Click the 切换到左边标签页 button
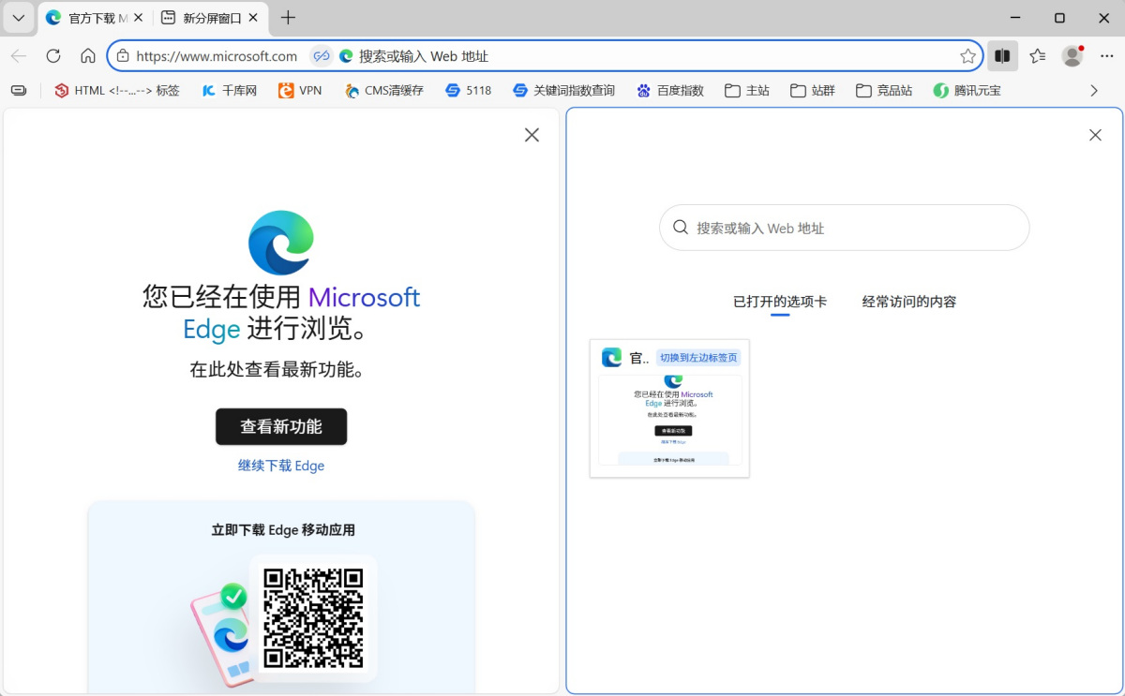Screen dimensions: 1125x696 pos(698,357)
